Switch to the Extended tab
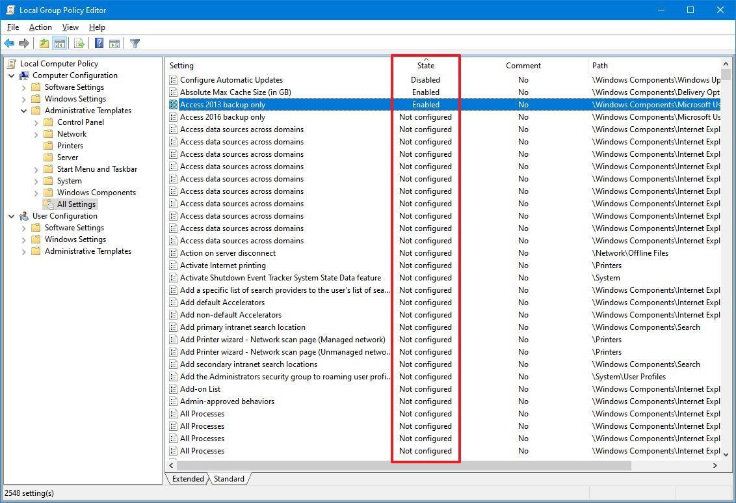736x503 pixels. [x=187, y=478]
